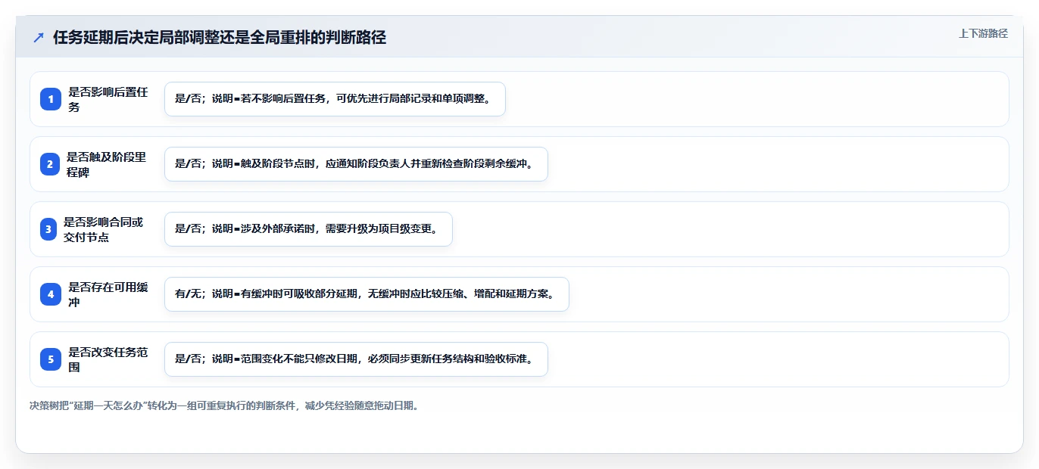Click the box about 升级为项目级变更
Image resolution: width=1039 pixels, height=469 pixels.
point(308,229)
